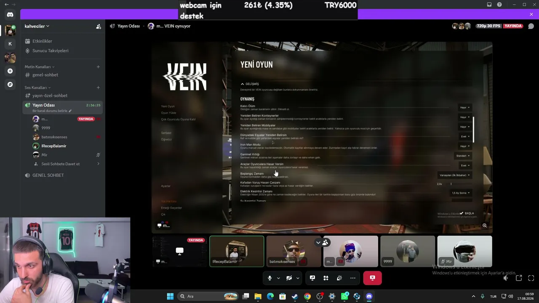Disconnect with the red leave call button
This screenshot has width=539, height=303.
pyautogui.click(x=372, y=278)
